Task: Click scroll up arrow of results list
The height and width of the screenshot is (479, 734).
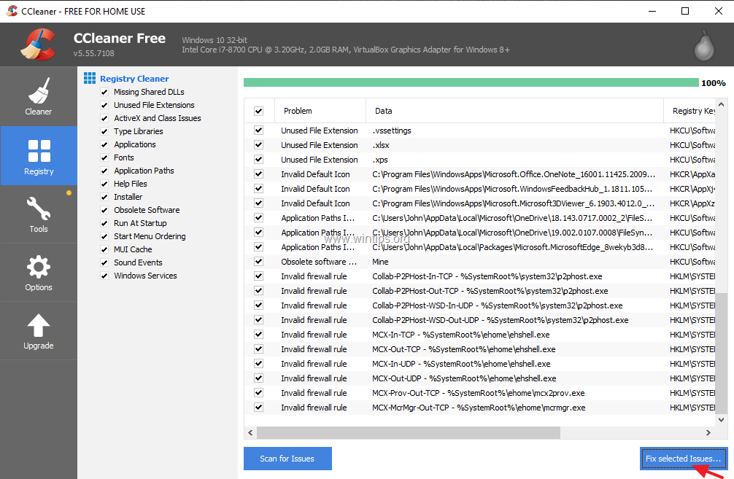Action: tap(722, 104)
